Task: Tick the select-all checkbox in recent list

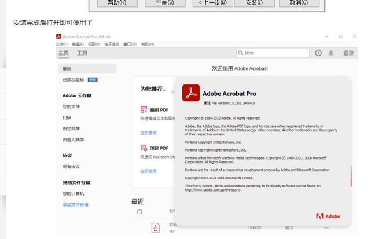Action: tap(139, 212)
